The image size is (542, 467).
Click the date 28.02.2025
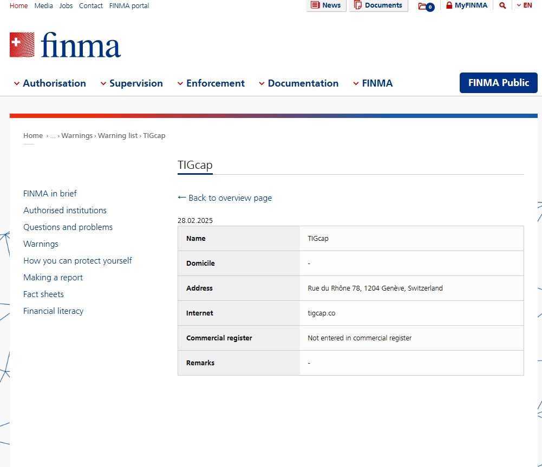coord(195,220)
